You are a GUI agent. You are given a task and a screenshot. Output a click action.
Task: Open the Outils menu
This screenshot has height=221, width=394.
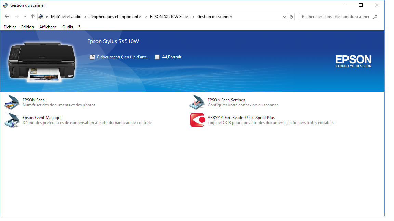pos(68,27)
